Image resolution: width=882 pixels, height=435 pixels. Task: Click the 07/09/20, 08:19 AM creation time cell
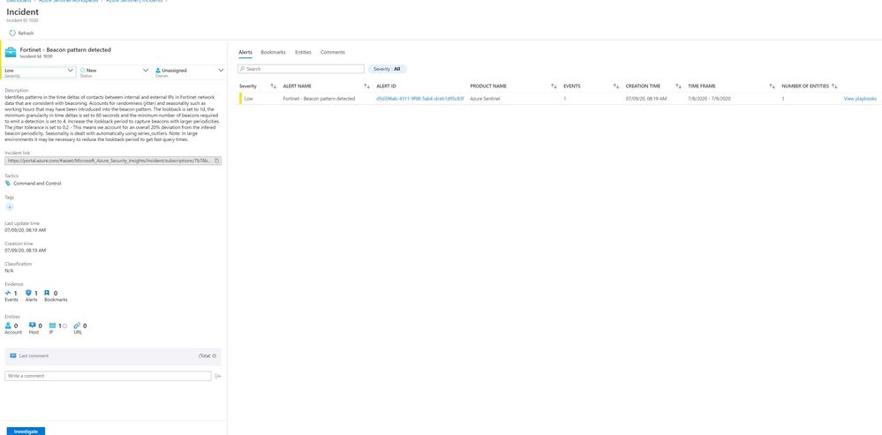pos(646,99)
